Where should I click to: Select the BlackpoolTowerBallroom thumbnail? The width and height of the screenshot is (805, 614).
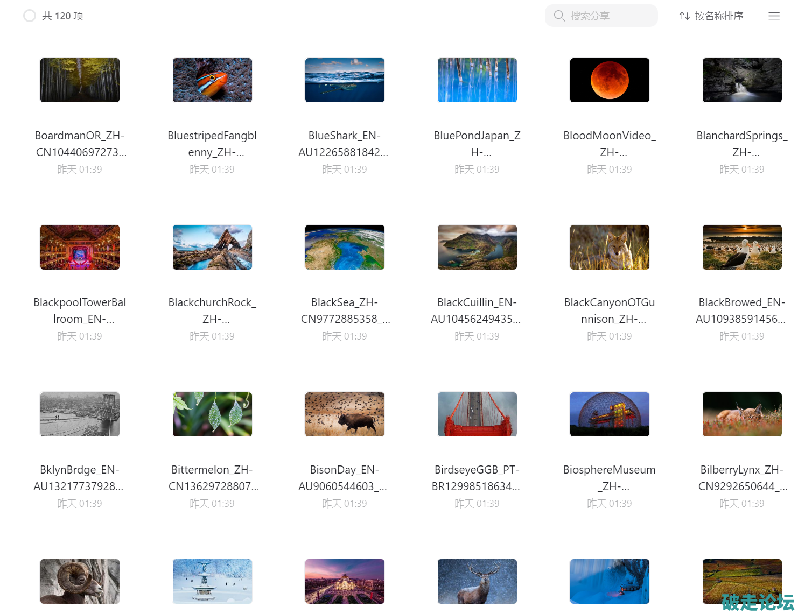[80, 247]
